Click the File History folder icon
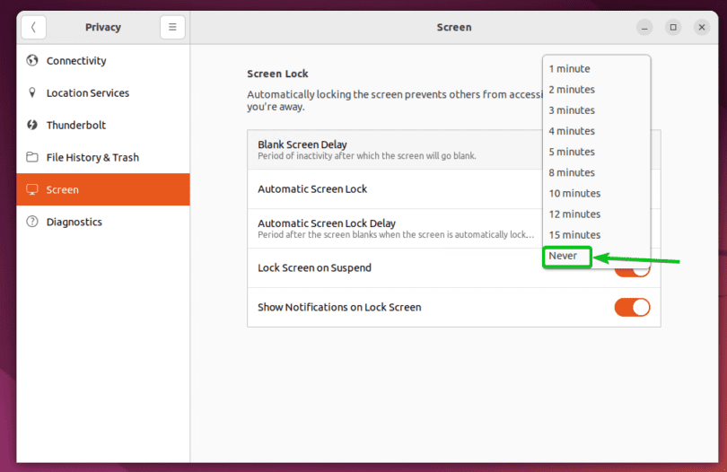 coord(32,158)
